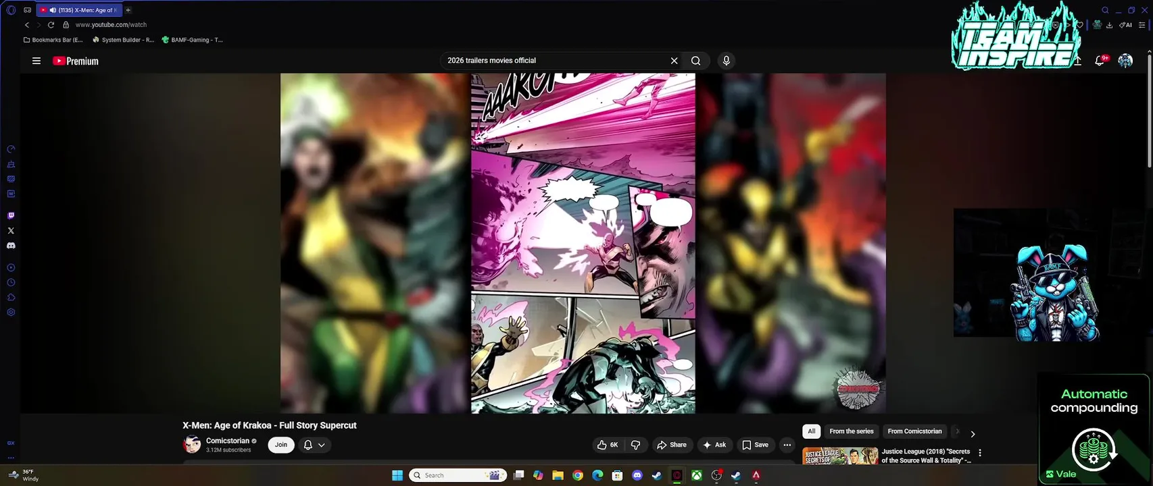Open the weather widget showing 36°F
1153x486 pixels.
(24, 475)
